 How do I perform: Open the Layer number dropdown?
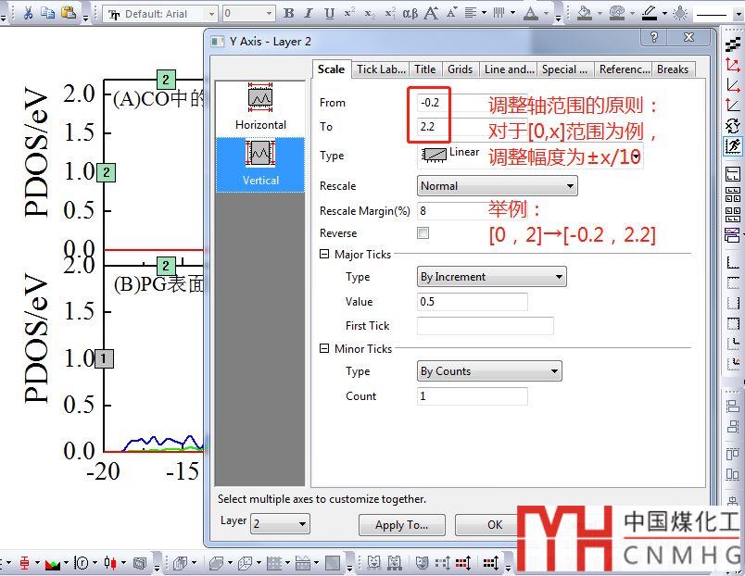tap(280, 524)
